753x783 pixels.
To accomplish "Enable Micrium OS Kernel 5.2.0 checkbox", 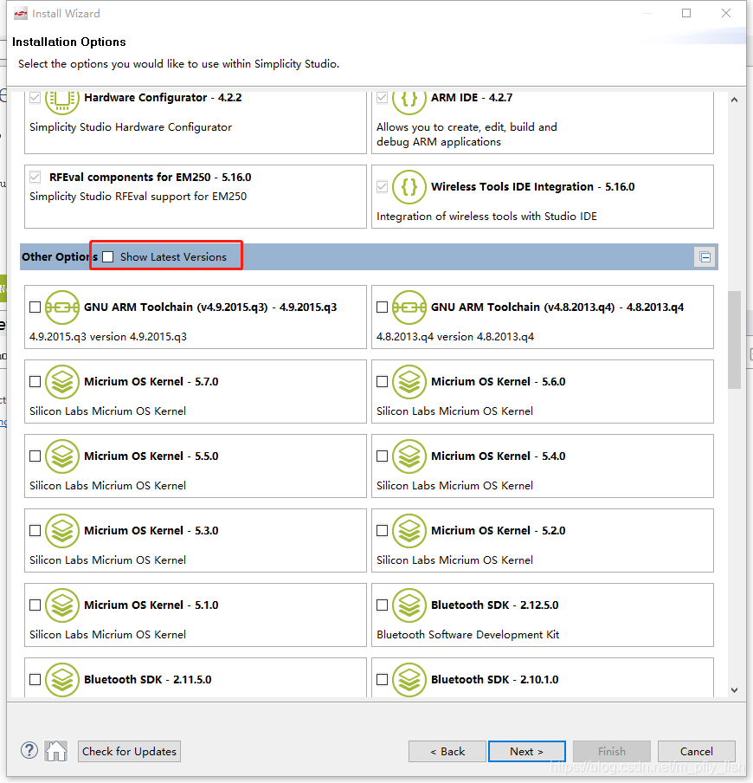I will click(383, 531).
